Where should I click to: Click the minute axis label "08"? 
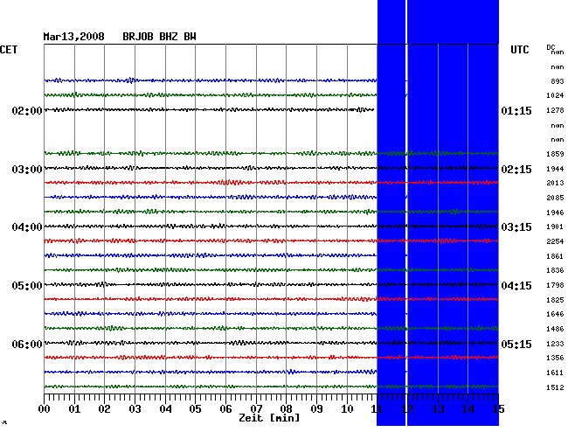click(x=286, y=409)
